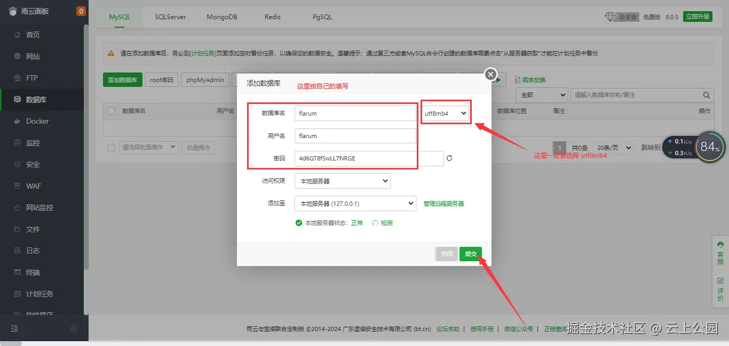729x346 pixels.
Task: Open the 计划任务 link in the warning
Action: [203, 53]
